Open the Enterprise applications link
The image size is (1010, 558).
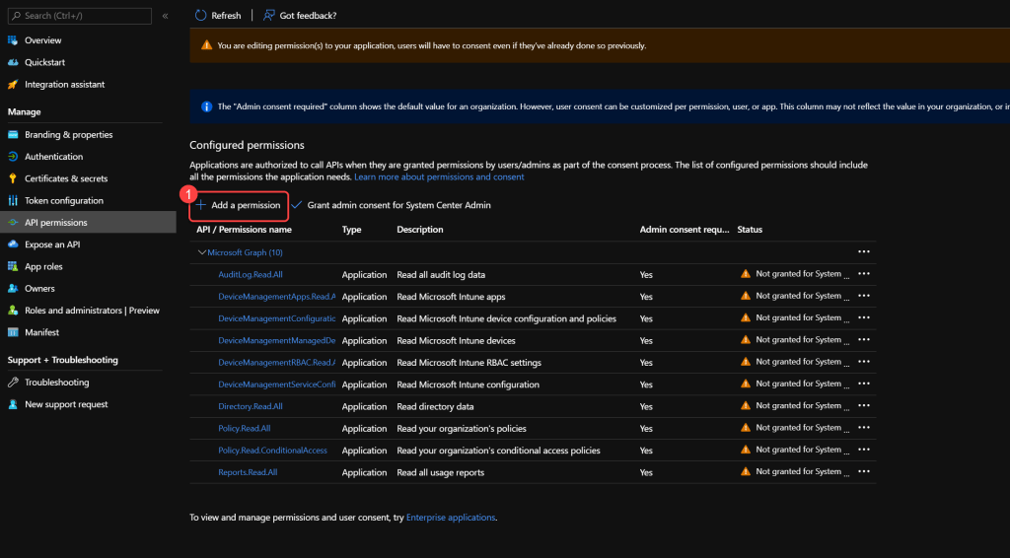click(x=451, y=518)
